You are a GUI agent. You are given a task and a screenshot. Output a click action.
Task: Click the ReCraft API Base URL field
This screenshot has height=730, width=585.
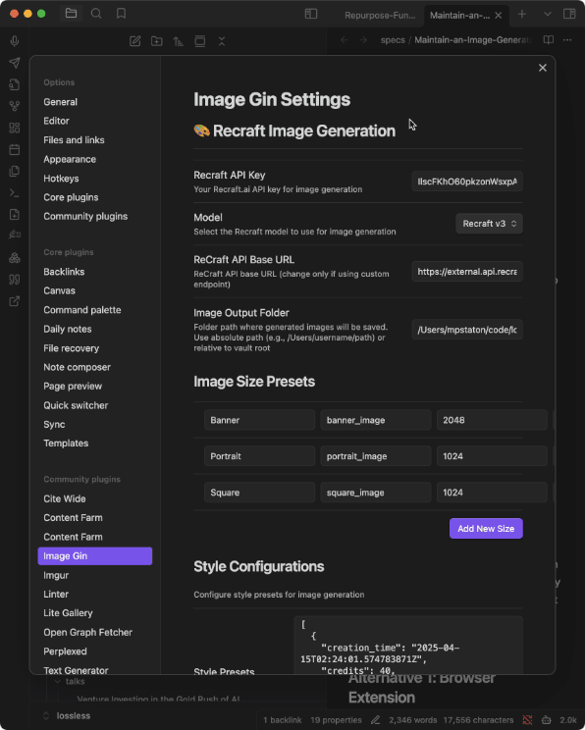[x=467, y=272]
